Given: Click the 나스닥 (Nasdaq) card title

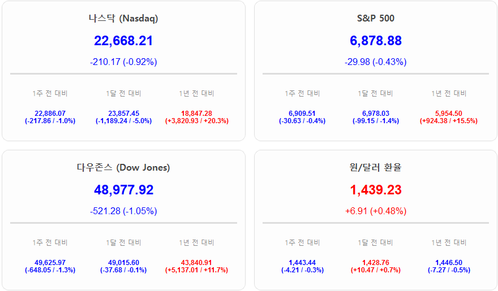Looking at the screenshot, I should pos(123,18).
